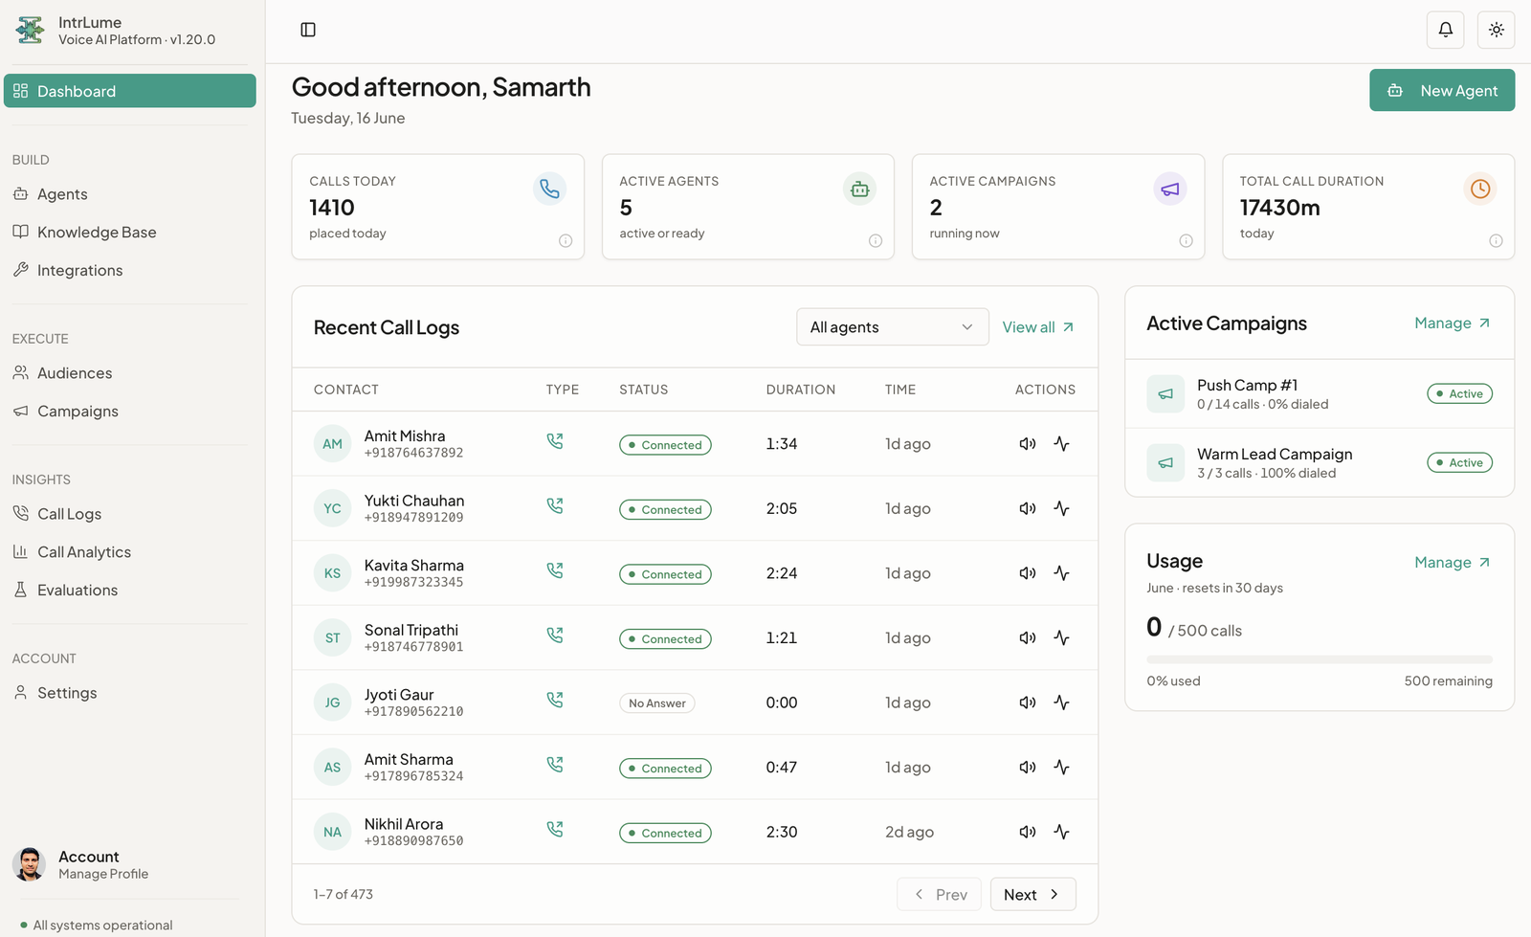This screenshot has width=1531, height=937.
Task: Open analysis for Jyoti Gaur call
Action: pyautogui.click(x=1061, y=703)
